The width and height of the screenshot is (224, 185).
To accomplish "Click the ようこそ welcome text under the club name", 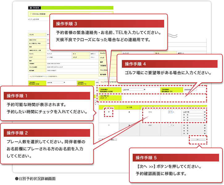I will coord(34,19).
